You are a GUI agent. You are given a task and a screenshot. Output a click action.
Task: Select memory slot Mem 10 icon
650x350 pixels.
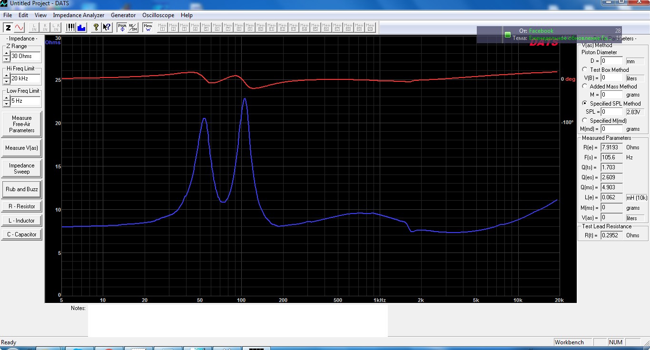pos(261,28)
